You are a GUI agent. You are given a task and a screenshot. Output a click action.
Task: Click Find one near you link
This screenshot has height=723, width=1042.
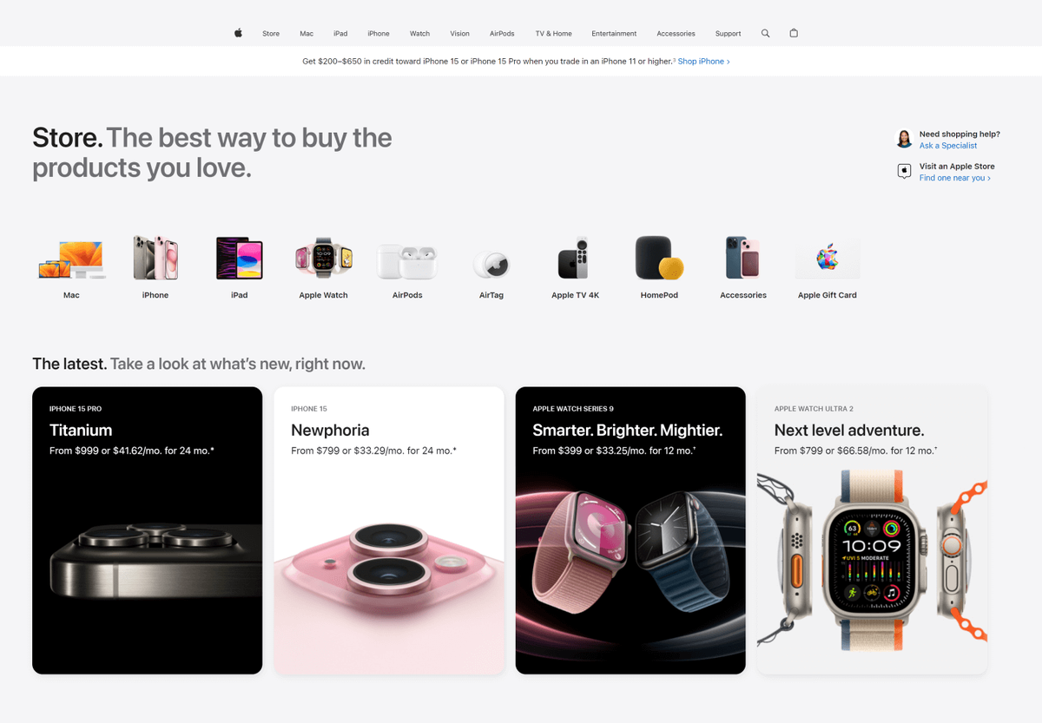pyautogui.click(x=955, y=178)
